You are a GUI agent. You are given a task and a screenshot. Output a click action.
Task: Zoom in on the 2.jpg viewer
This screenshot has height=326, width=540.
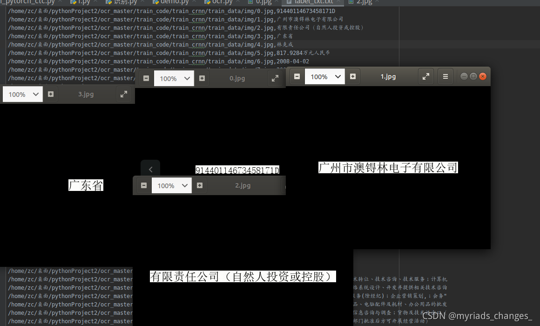click(199, 185)
